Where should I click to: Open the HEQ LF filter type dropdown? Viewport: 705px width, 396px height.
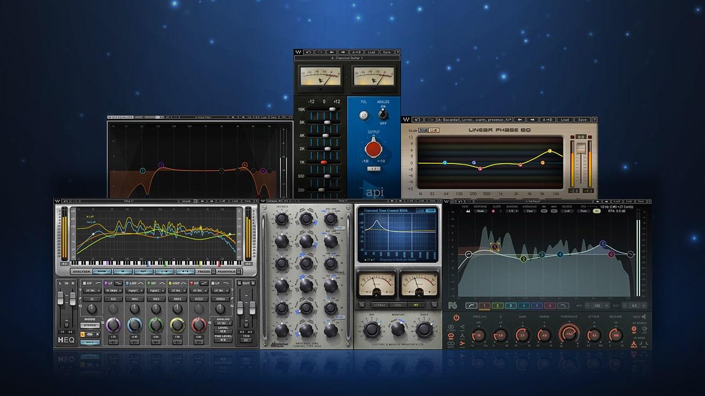point(113,290)
